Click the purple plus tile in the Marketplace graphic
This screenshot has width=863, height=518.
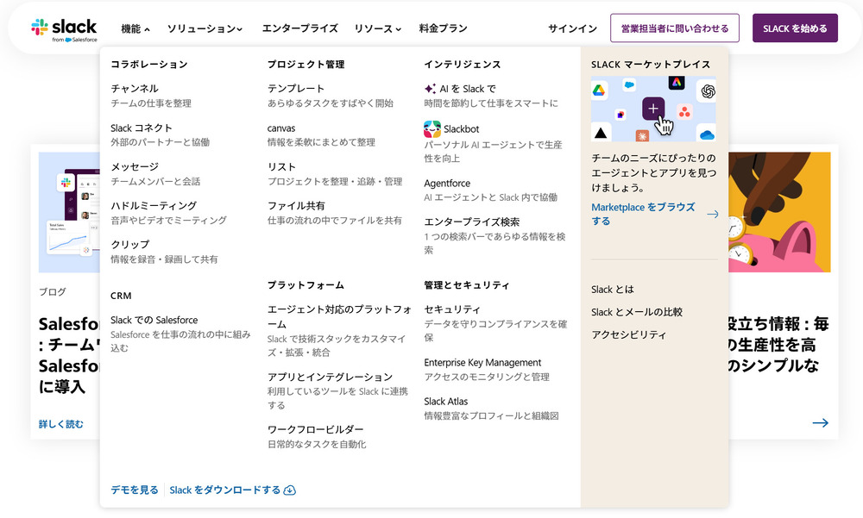coord(653,108)
